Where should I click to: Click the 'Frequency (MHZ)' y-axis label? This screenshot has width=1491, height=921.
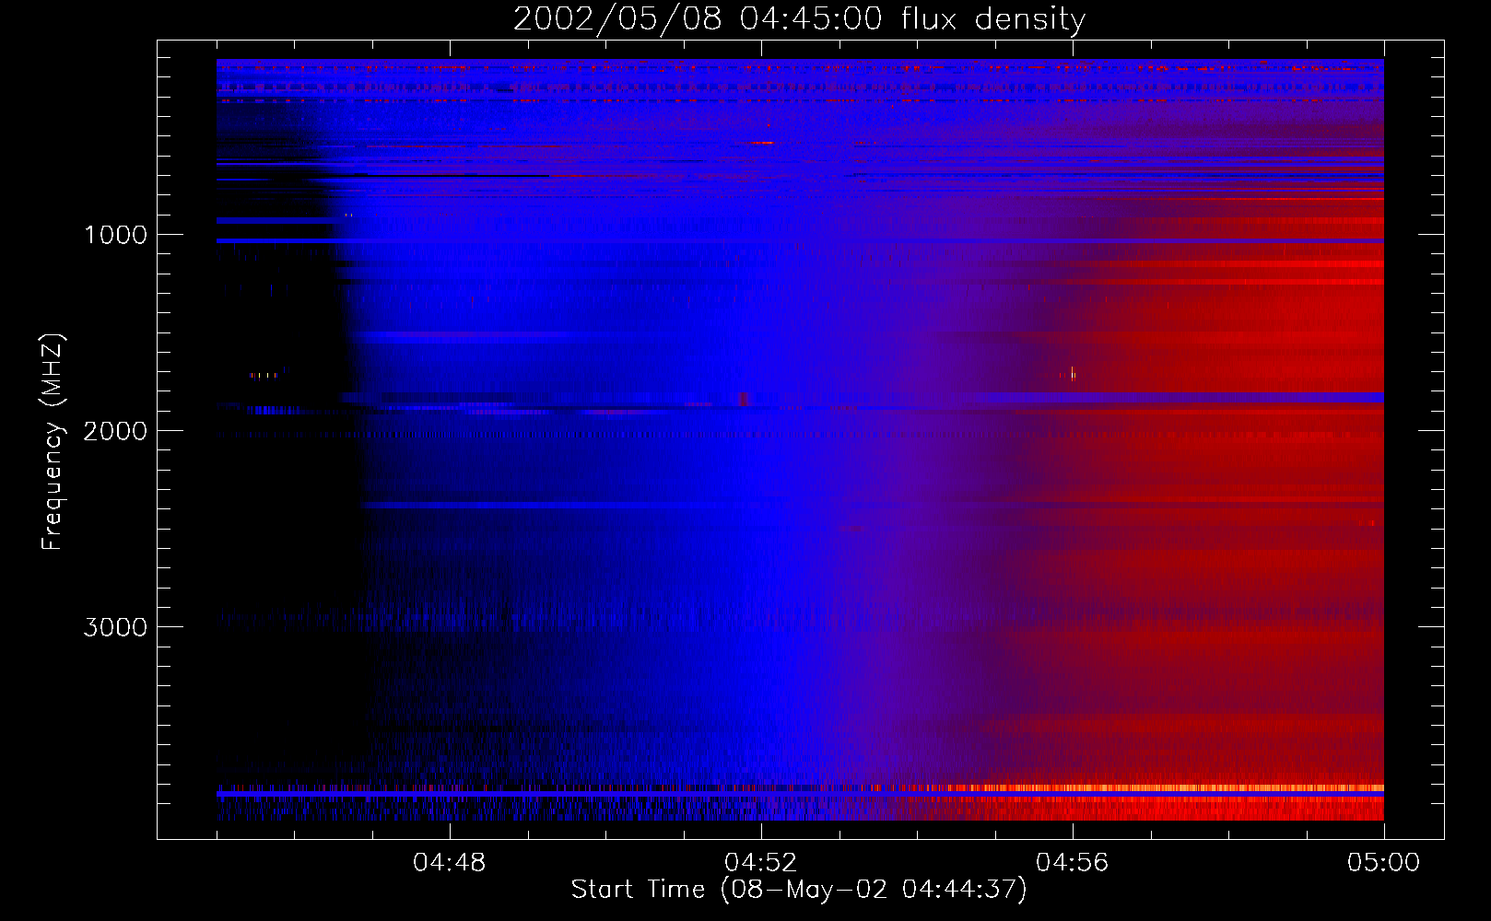[x=53, y=441]
